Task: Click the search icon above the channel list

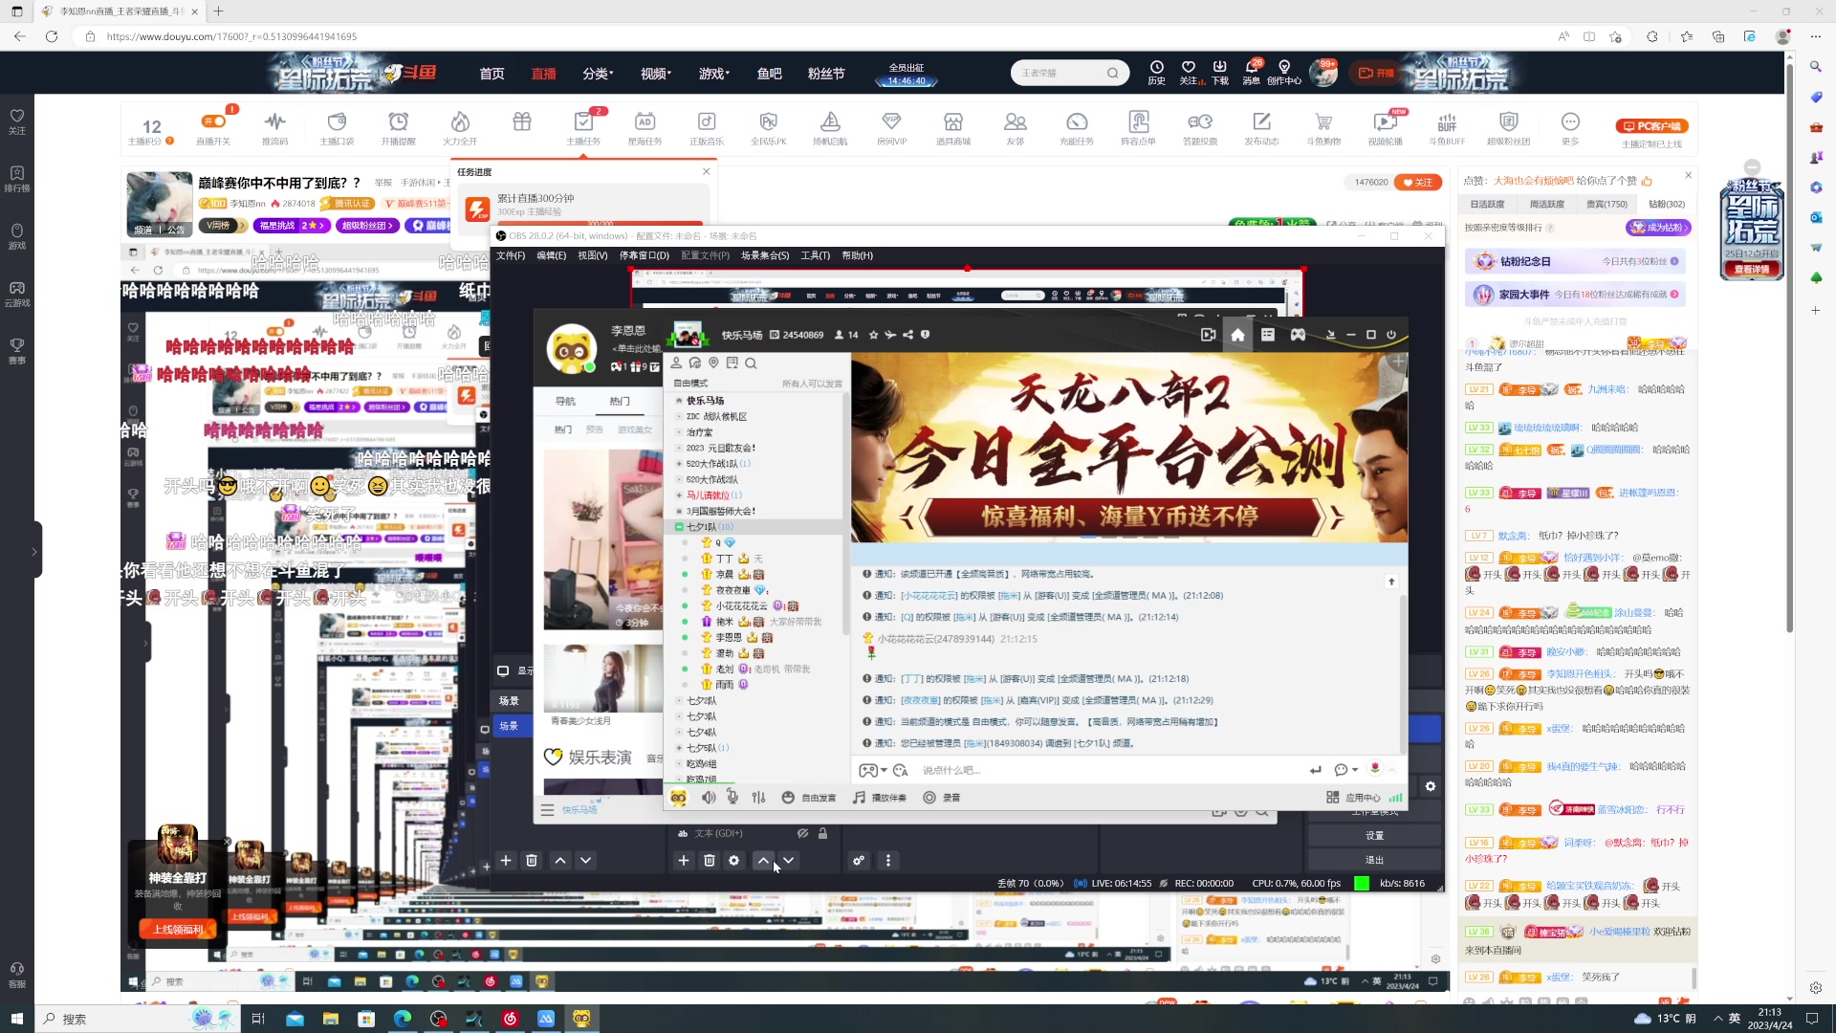Action: (751, 363)
